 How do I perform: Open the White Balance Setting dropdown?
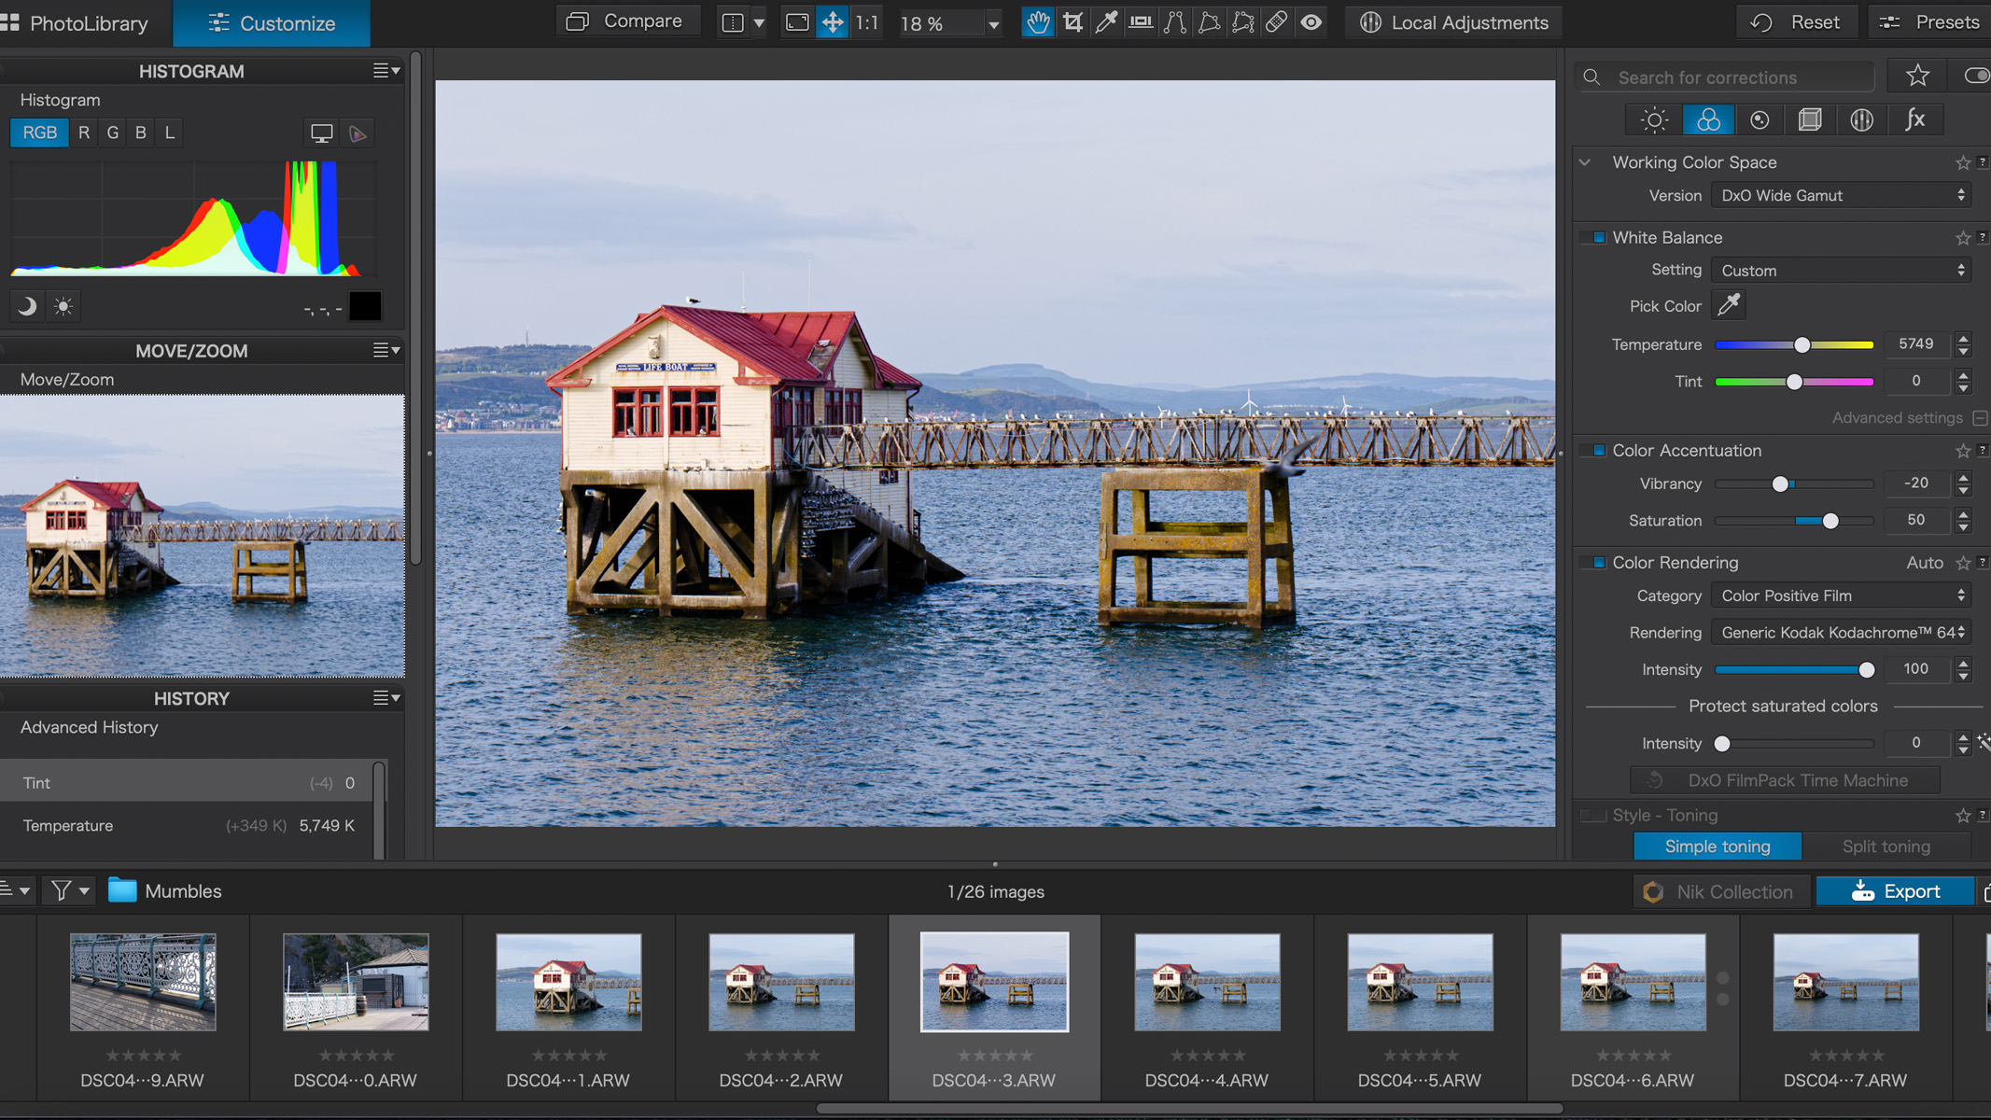(1842, 270)
